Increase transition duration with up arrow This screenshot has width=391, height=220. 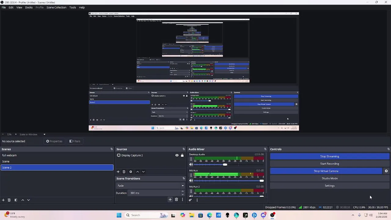pos(183,192)
